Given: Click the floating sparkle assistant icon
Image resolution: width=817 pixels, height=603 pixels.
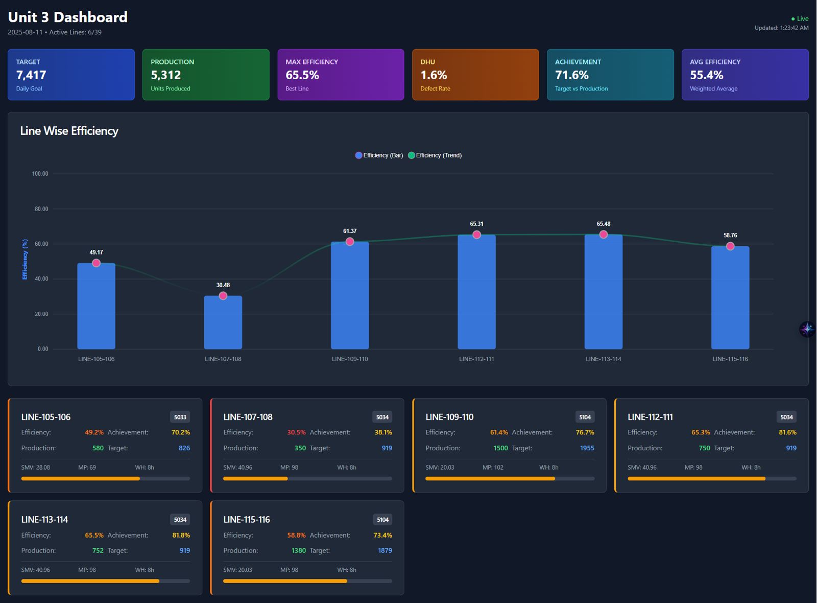Looking at the screenshot, I should (x=807, y=329).
